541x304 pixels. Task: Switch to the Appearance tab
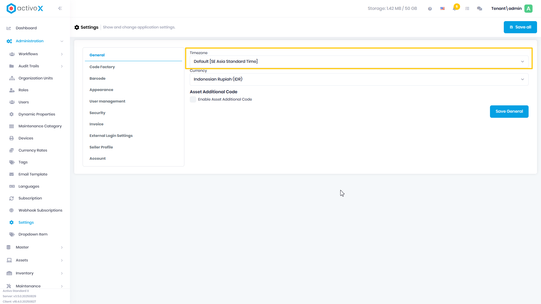101,90
